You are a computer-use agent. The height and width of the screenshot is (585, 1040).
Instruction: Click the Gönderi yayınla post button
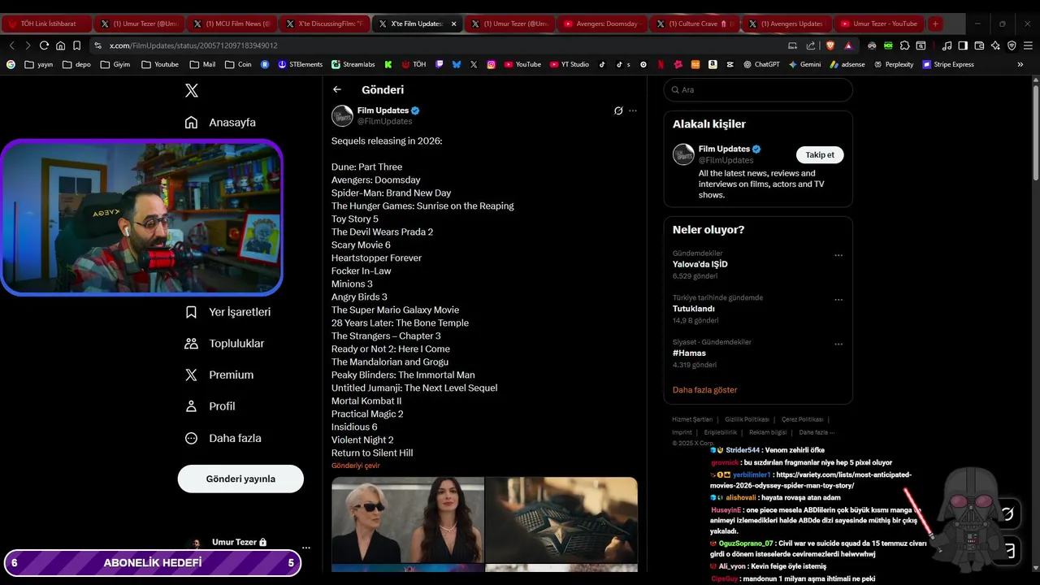pos(240,479)
